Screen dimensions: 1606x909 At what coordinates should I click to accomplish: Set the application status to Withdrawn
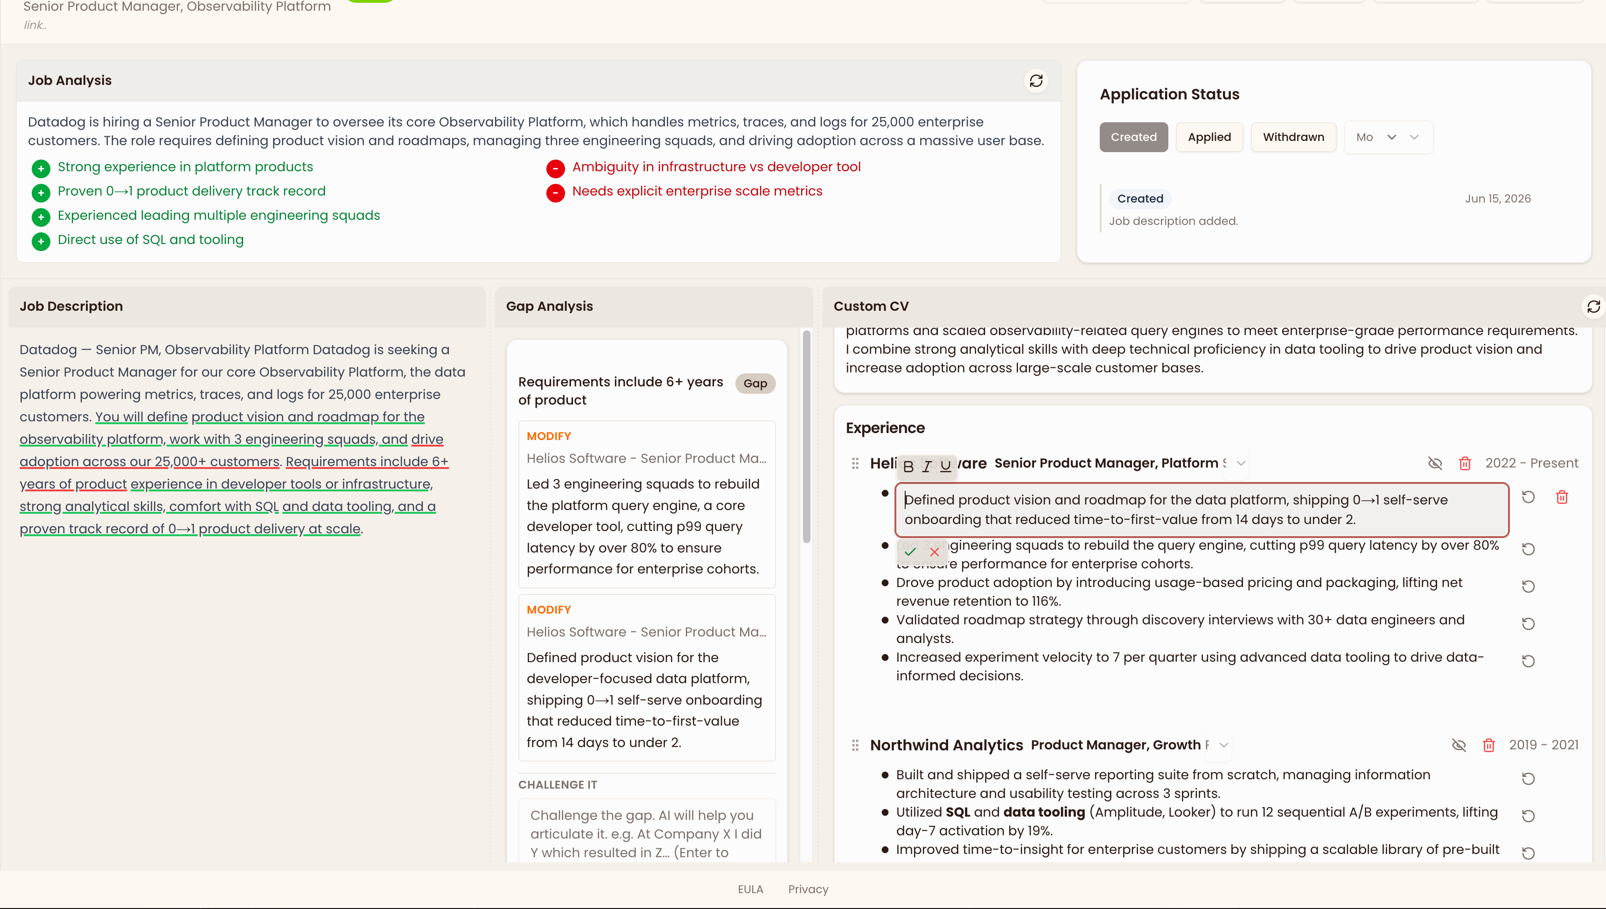click(x=1293, y=137)
